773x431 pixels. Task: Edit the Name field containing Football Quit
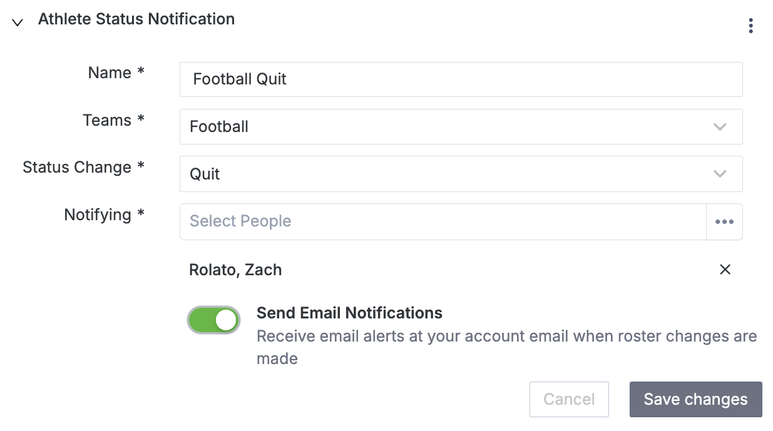click(461, 79)
